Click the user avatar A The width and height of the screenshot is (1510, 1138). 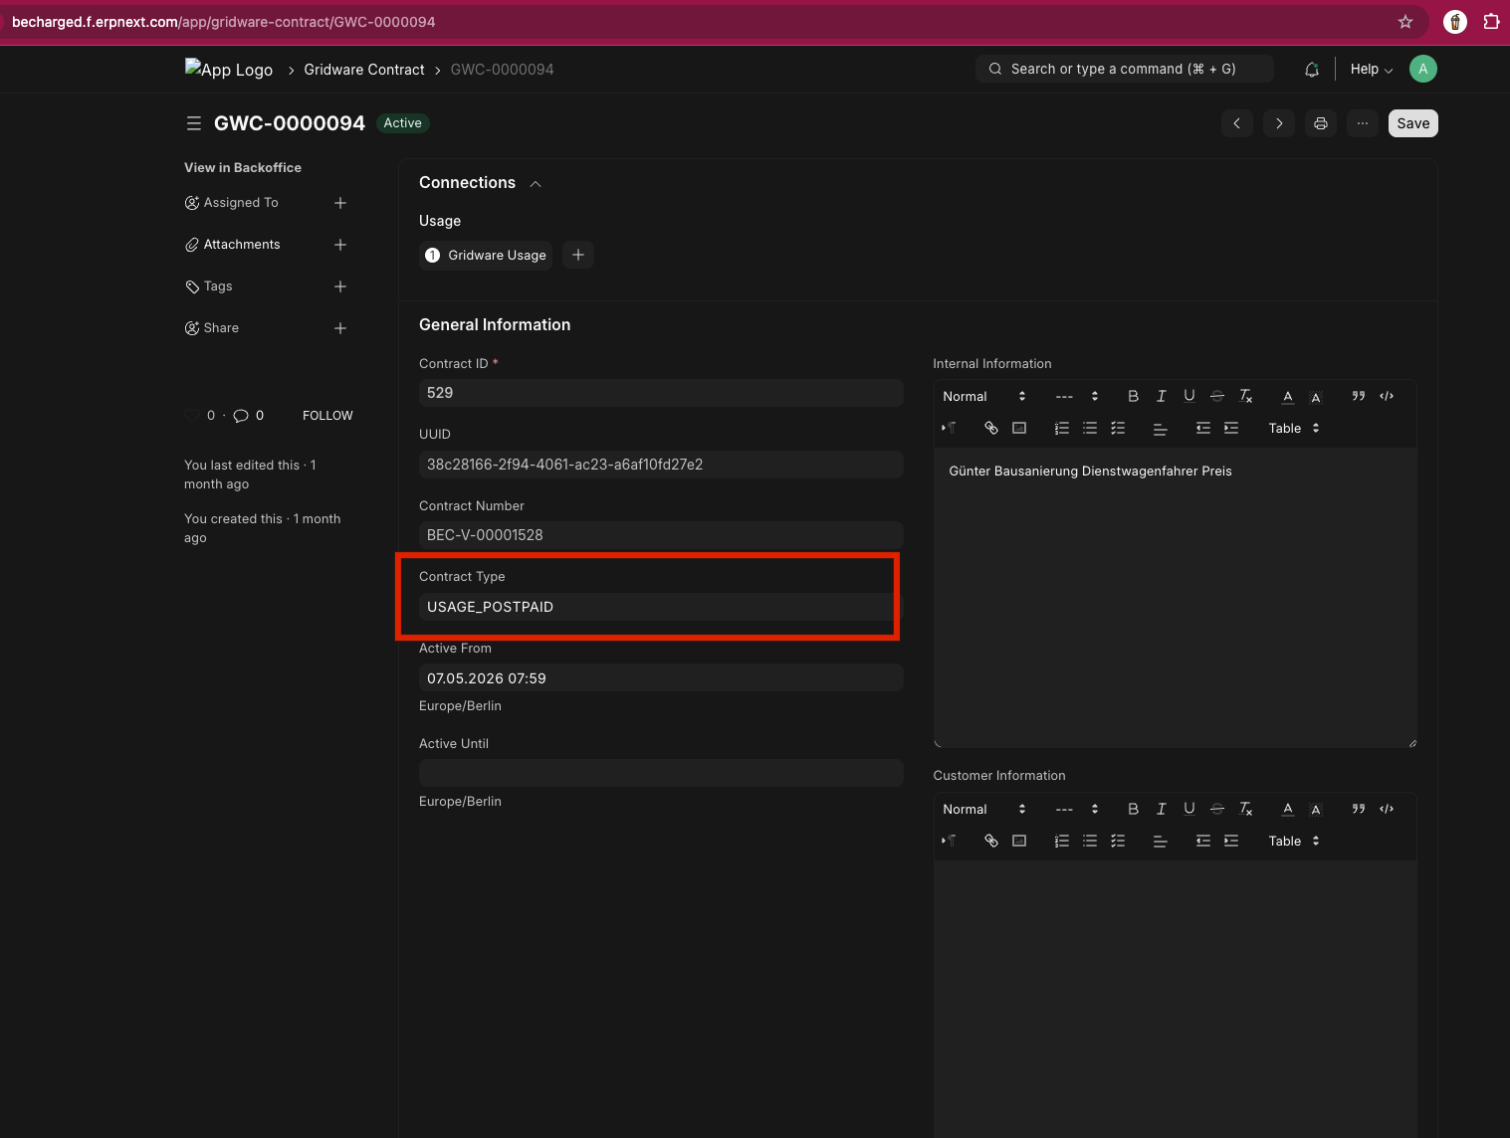pyautogui.click(x=1423, y=69)
